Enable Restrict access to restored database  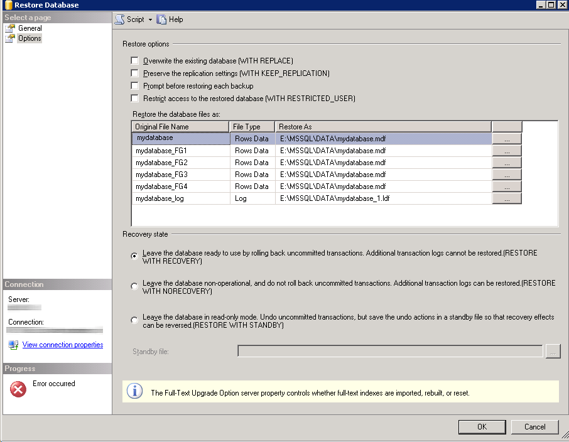(134, 99)
